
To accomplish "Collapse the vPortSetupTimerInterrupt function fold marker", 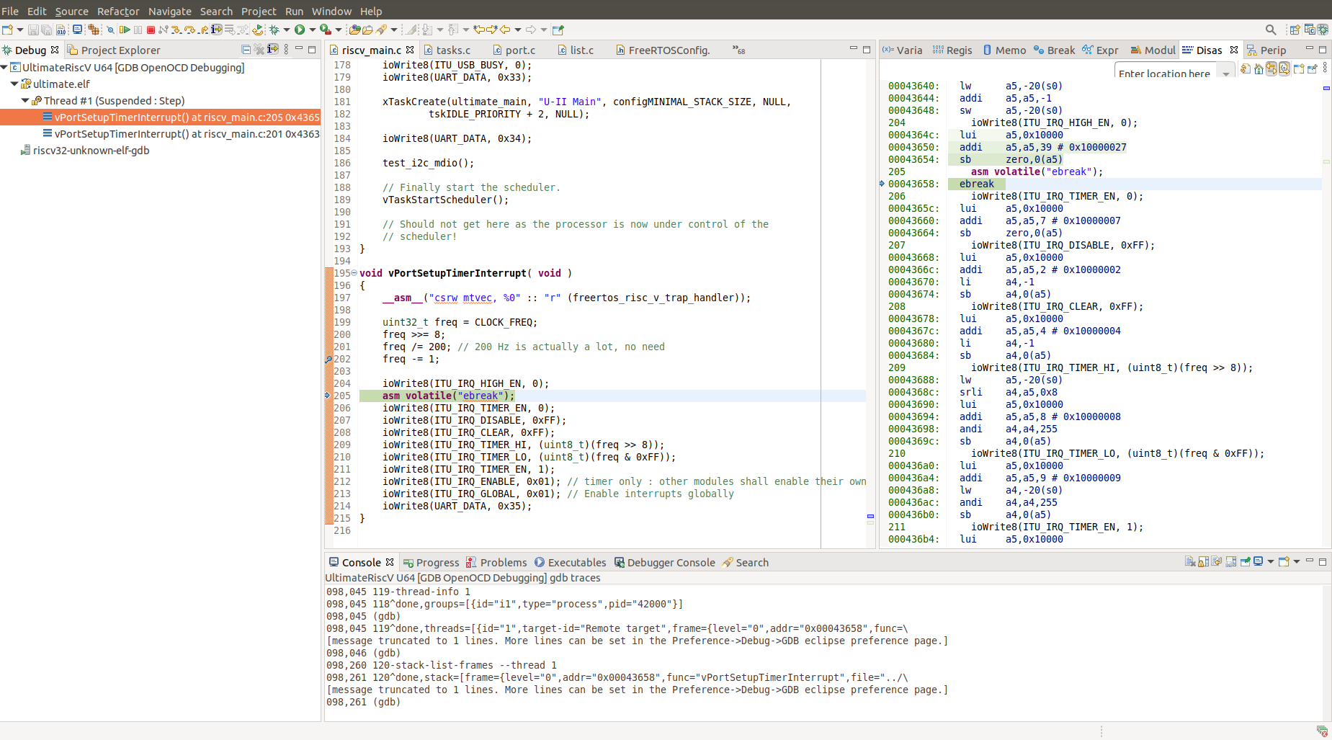I will [354, 273].
